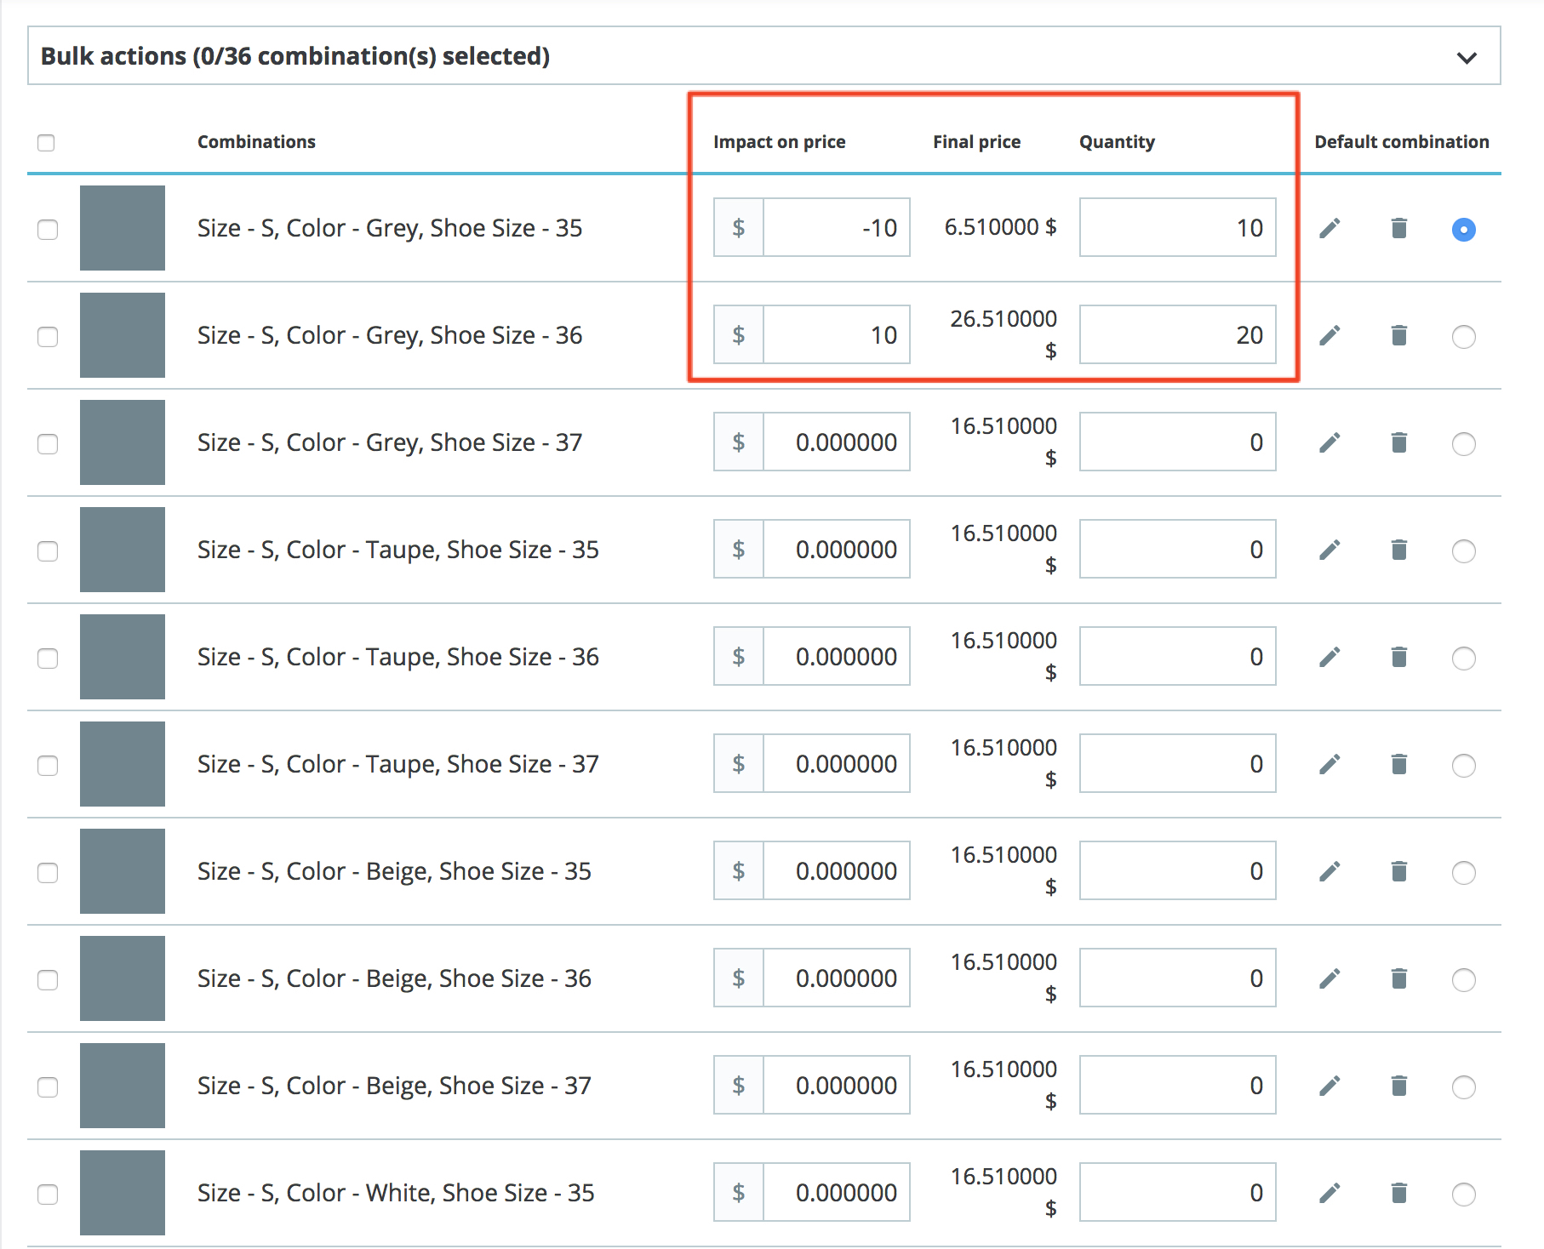
Task: Delete the Beige Shoe Size 35 combination
Action: [1398, 871]
